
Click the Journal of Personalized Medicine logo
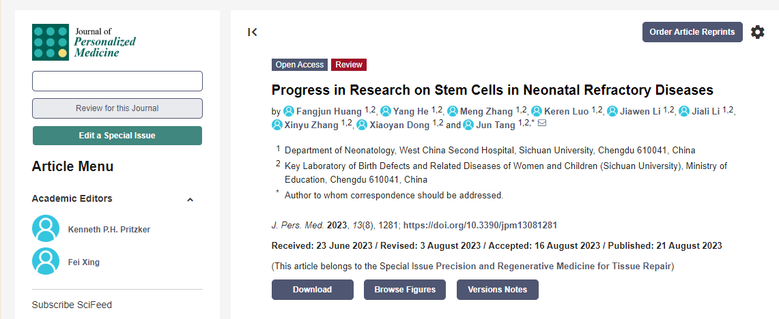pyautogui.click(x=84, y=42)
